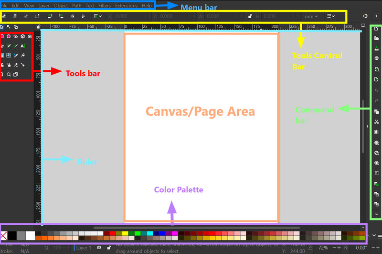382x254 pixels.
Task: Toggle Layer 1 lock icon
Action: [x=109, y=248]
